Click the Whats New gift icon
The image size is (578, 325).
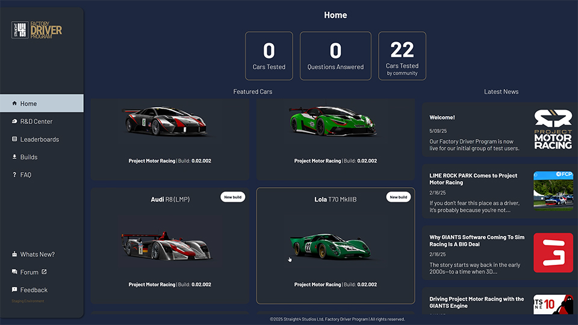tap(14, 254)
